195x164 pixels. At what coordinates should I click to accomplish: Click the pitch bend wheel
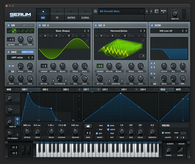(x=23, y=150)
